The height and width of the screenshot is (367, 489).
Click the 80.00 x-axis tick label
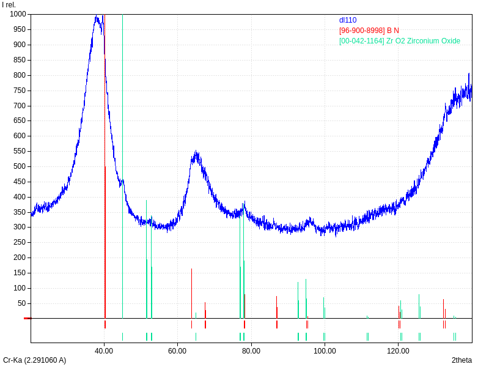click(251, 351)
